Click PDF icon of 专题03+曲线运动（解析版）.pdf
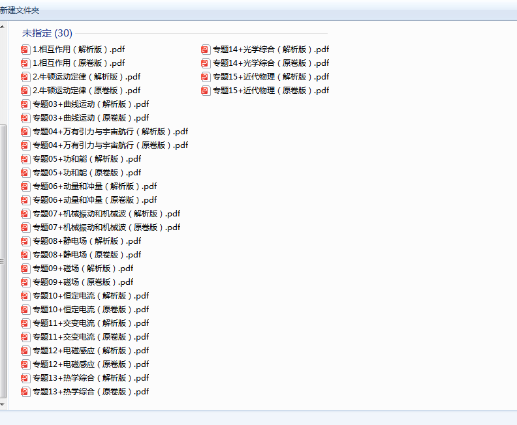 click(x=25, y=104)
